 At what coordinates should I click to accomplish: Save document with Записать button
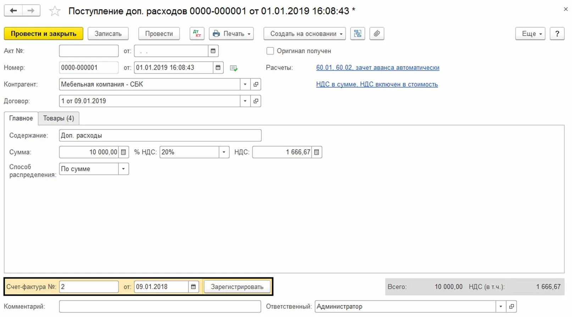pos(108,34)
